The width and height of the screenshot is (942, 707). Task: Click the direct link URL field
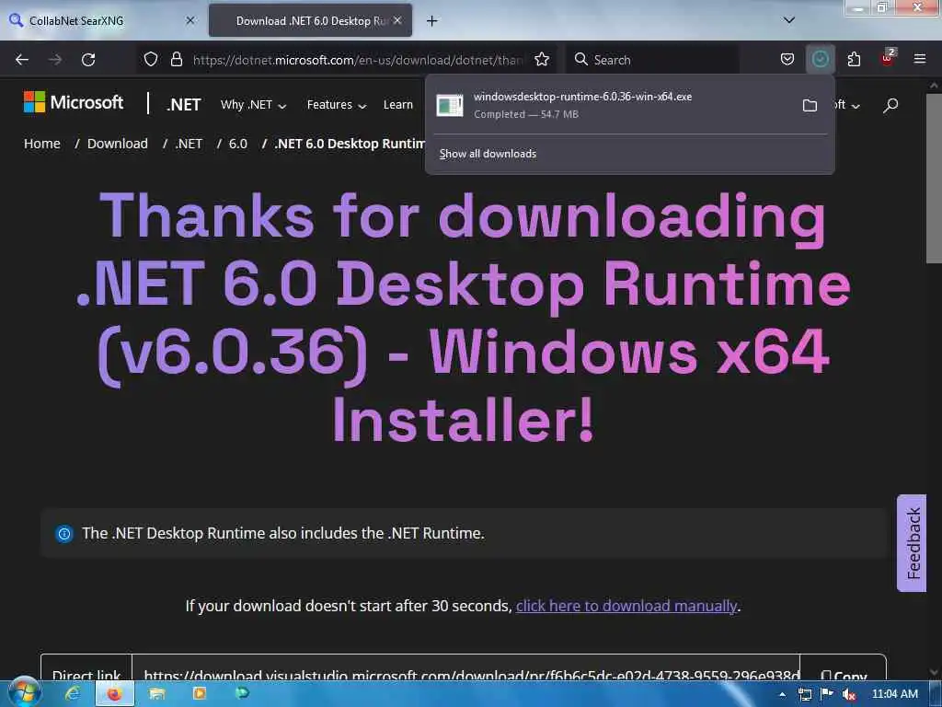pyautogui.click(x=466, y=675)
